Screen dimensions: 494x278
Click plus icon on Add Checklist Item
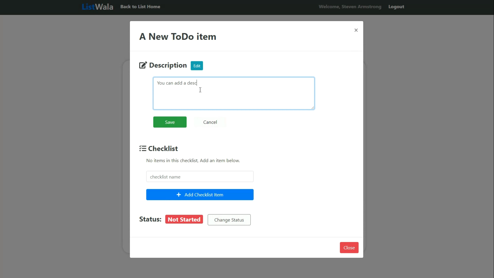pos(179,195)
